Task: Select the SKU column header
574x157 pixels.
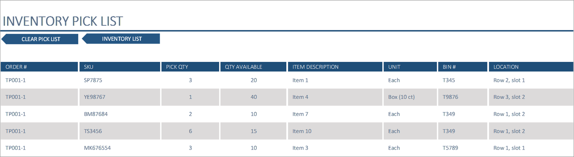Action: 120,67
